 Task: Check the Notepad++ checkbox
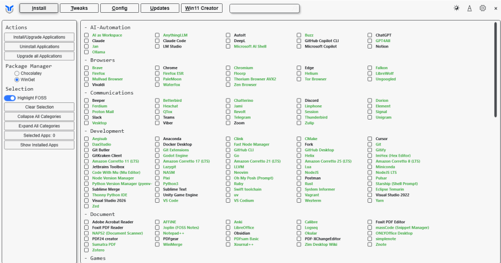(157, 233)
